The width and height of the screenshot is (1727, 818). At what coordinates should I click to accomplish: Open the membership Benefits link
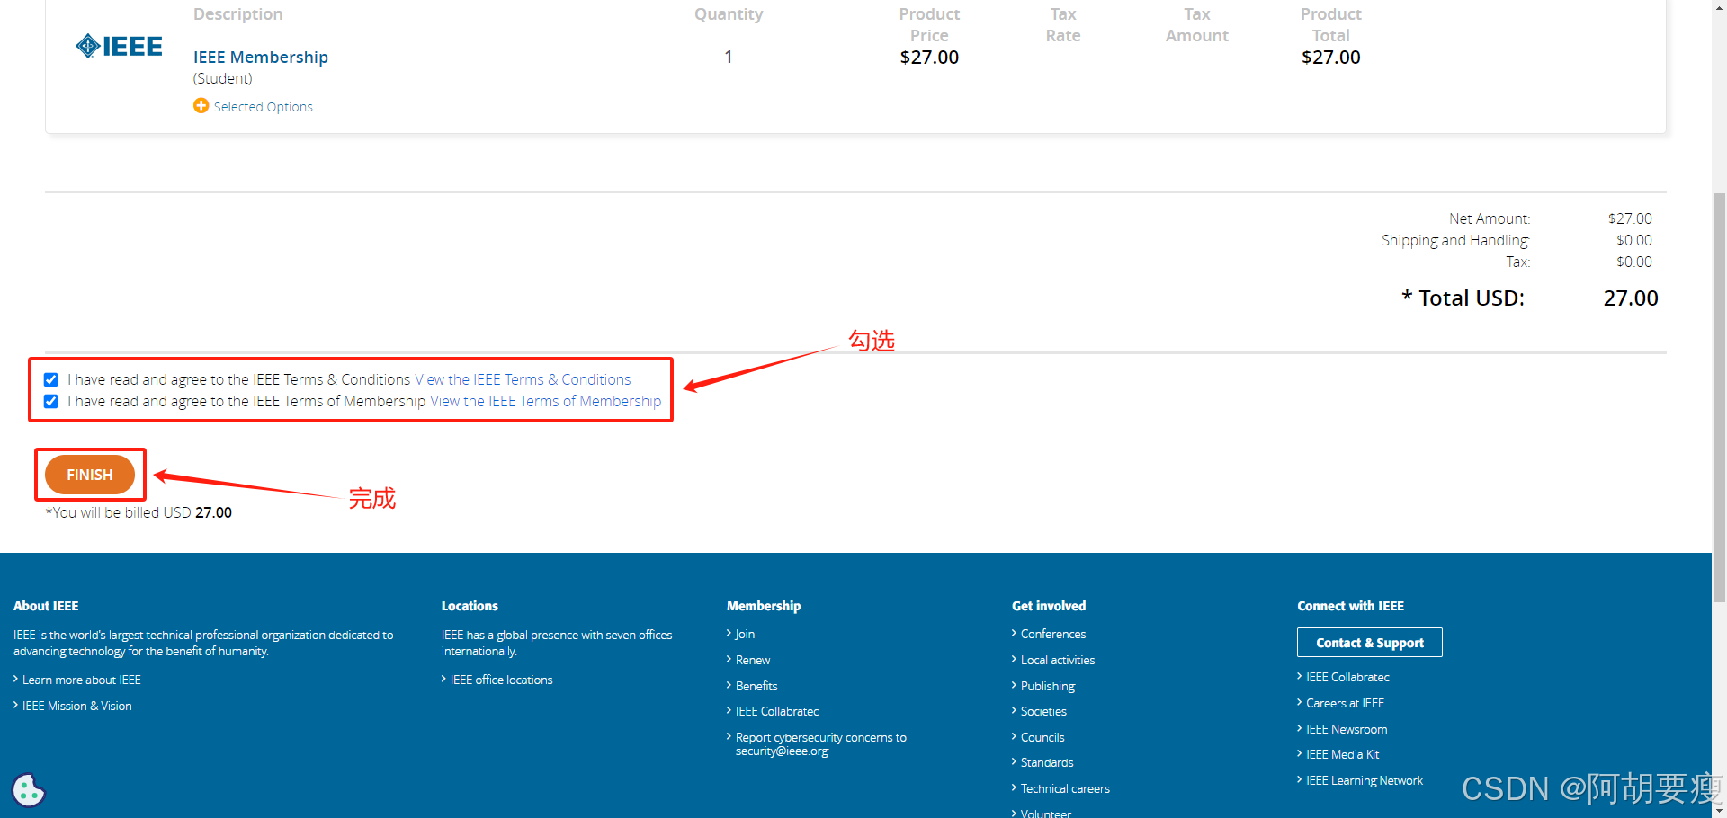point(756,686)
